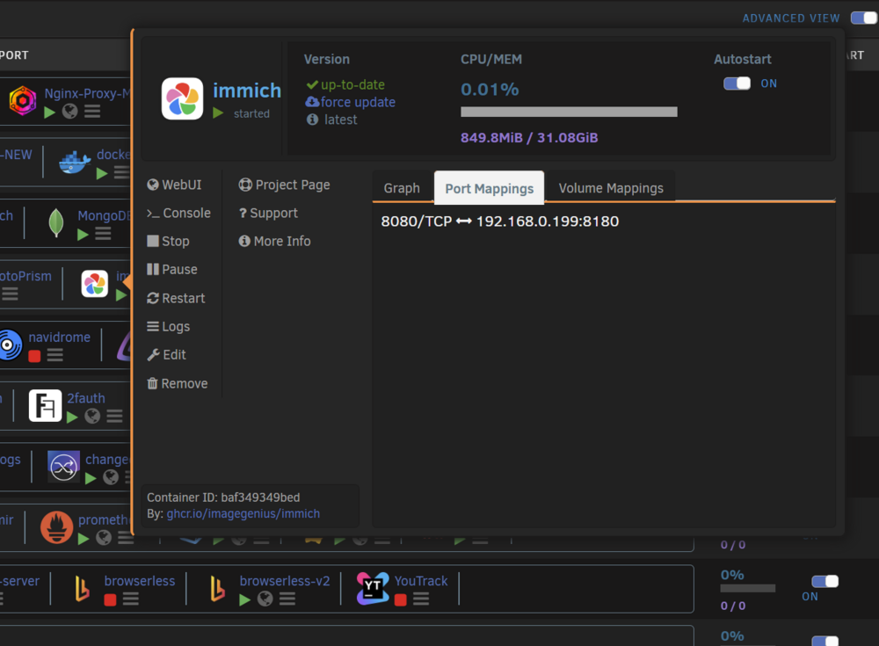The image size is (879, 646).
Task: Click Container ID baf349349bed text
Action: [223, 497]
